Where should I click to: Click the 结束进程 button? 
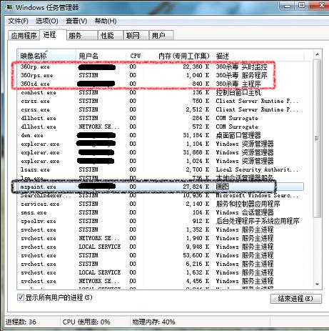click(296, 299)
